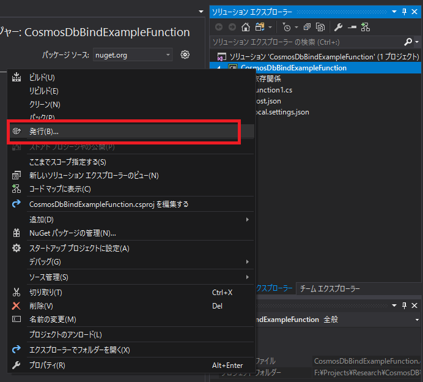Click the CosmosDbBindExampleFunction project file value
Image resolution: width=423 pixels, height=382 pixels.
[x=367, y=361]
